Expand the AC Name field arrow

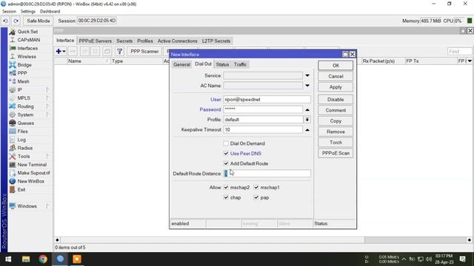(307, 86)
